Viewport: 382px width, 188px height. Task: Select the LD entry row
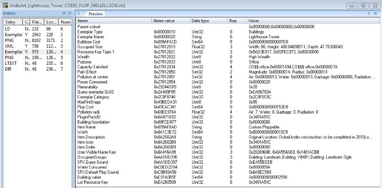point(38,29)
